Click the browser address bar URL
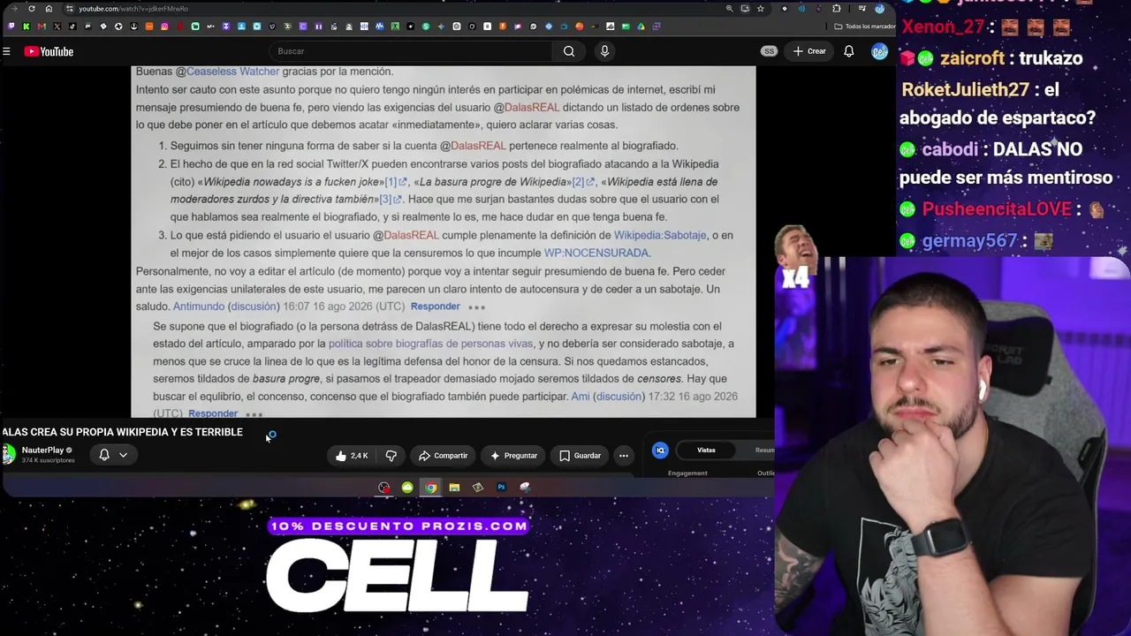The height and width of the screenshot is (636, 1131). (133, 9)
